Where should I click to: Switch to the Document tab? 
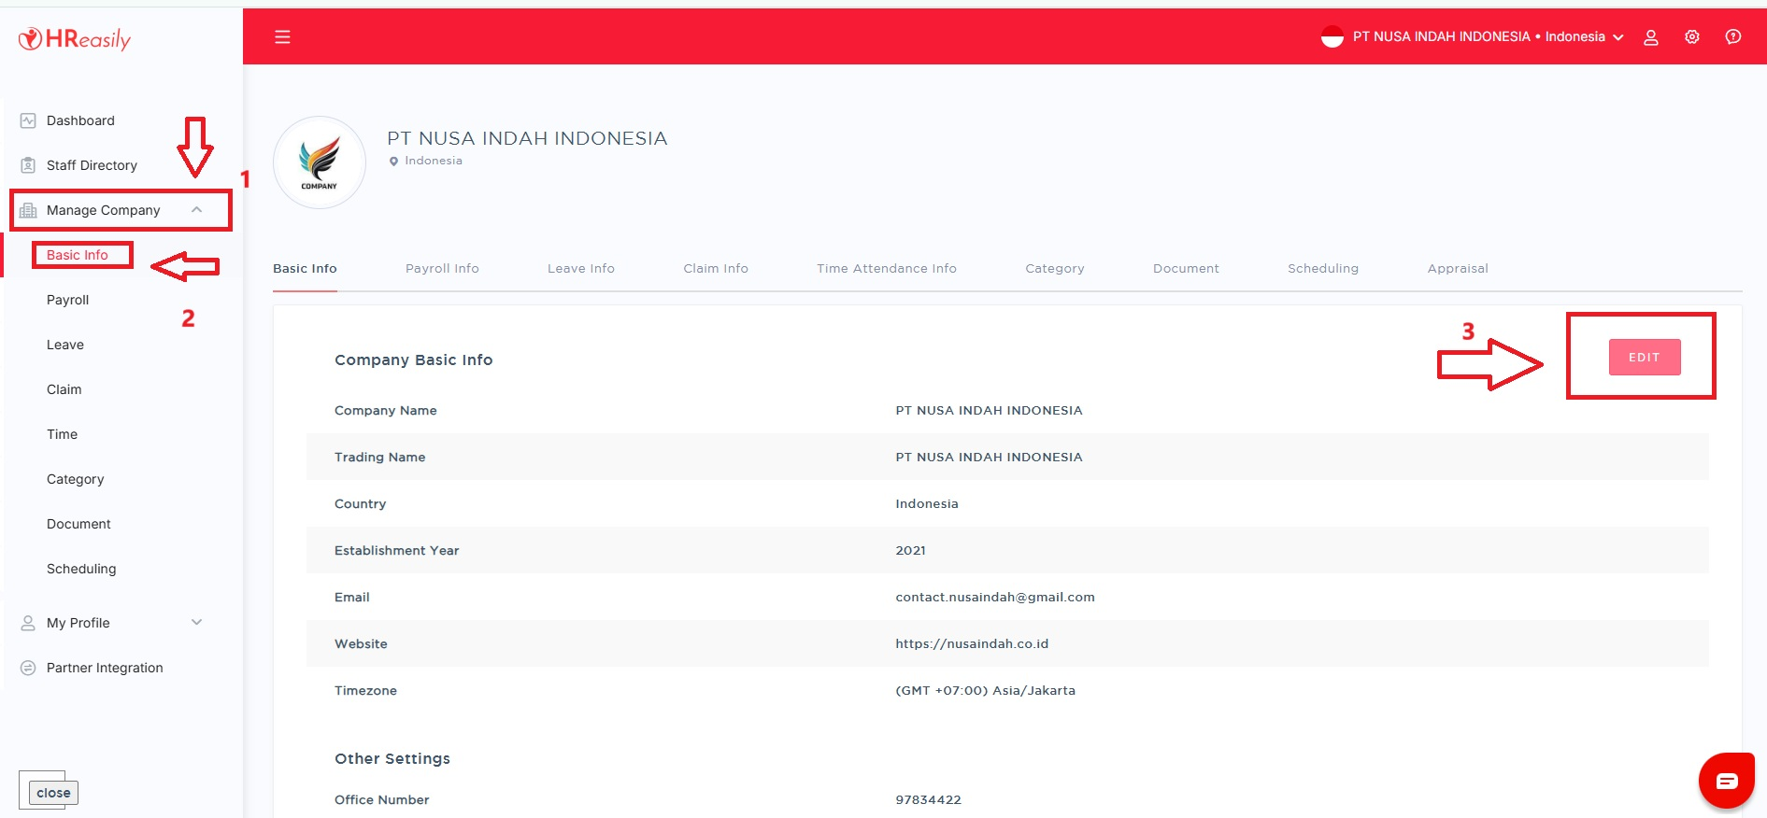coord(1186,269)
